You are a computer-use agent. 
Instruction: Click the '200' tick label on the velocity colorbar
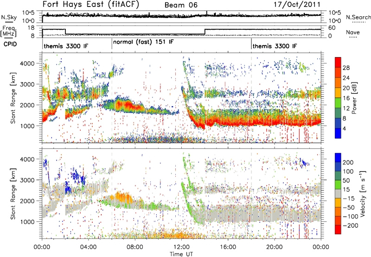pos(348,162)
